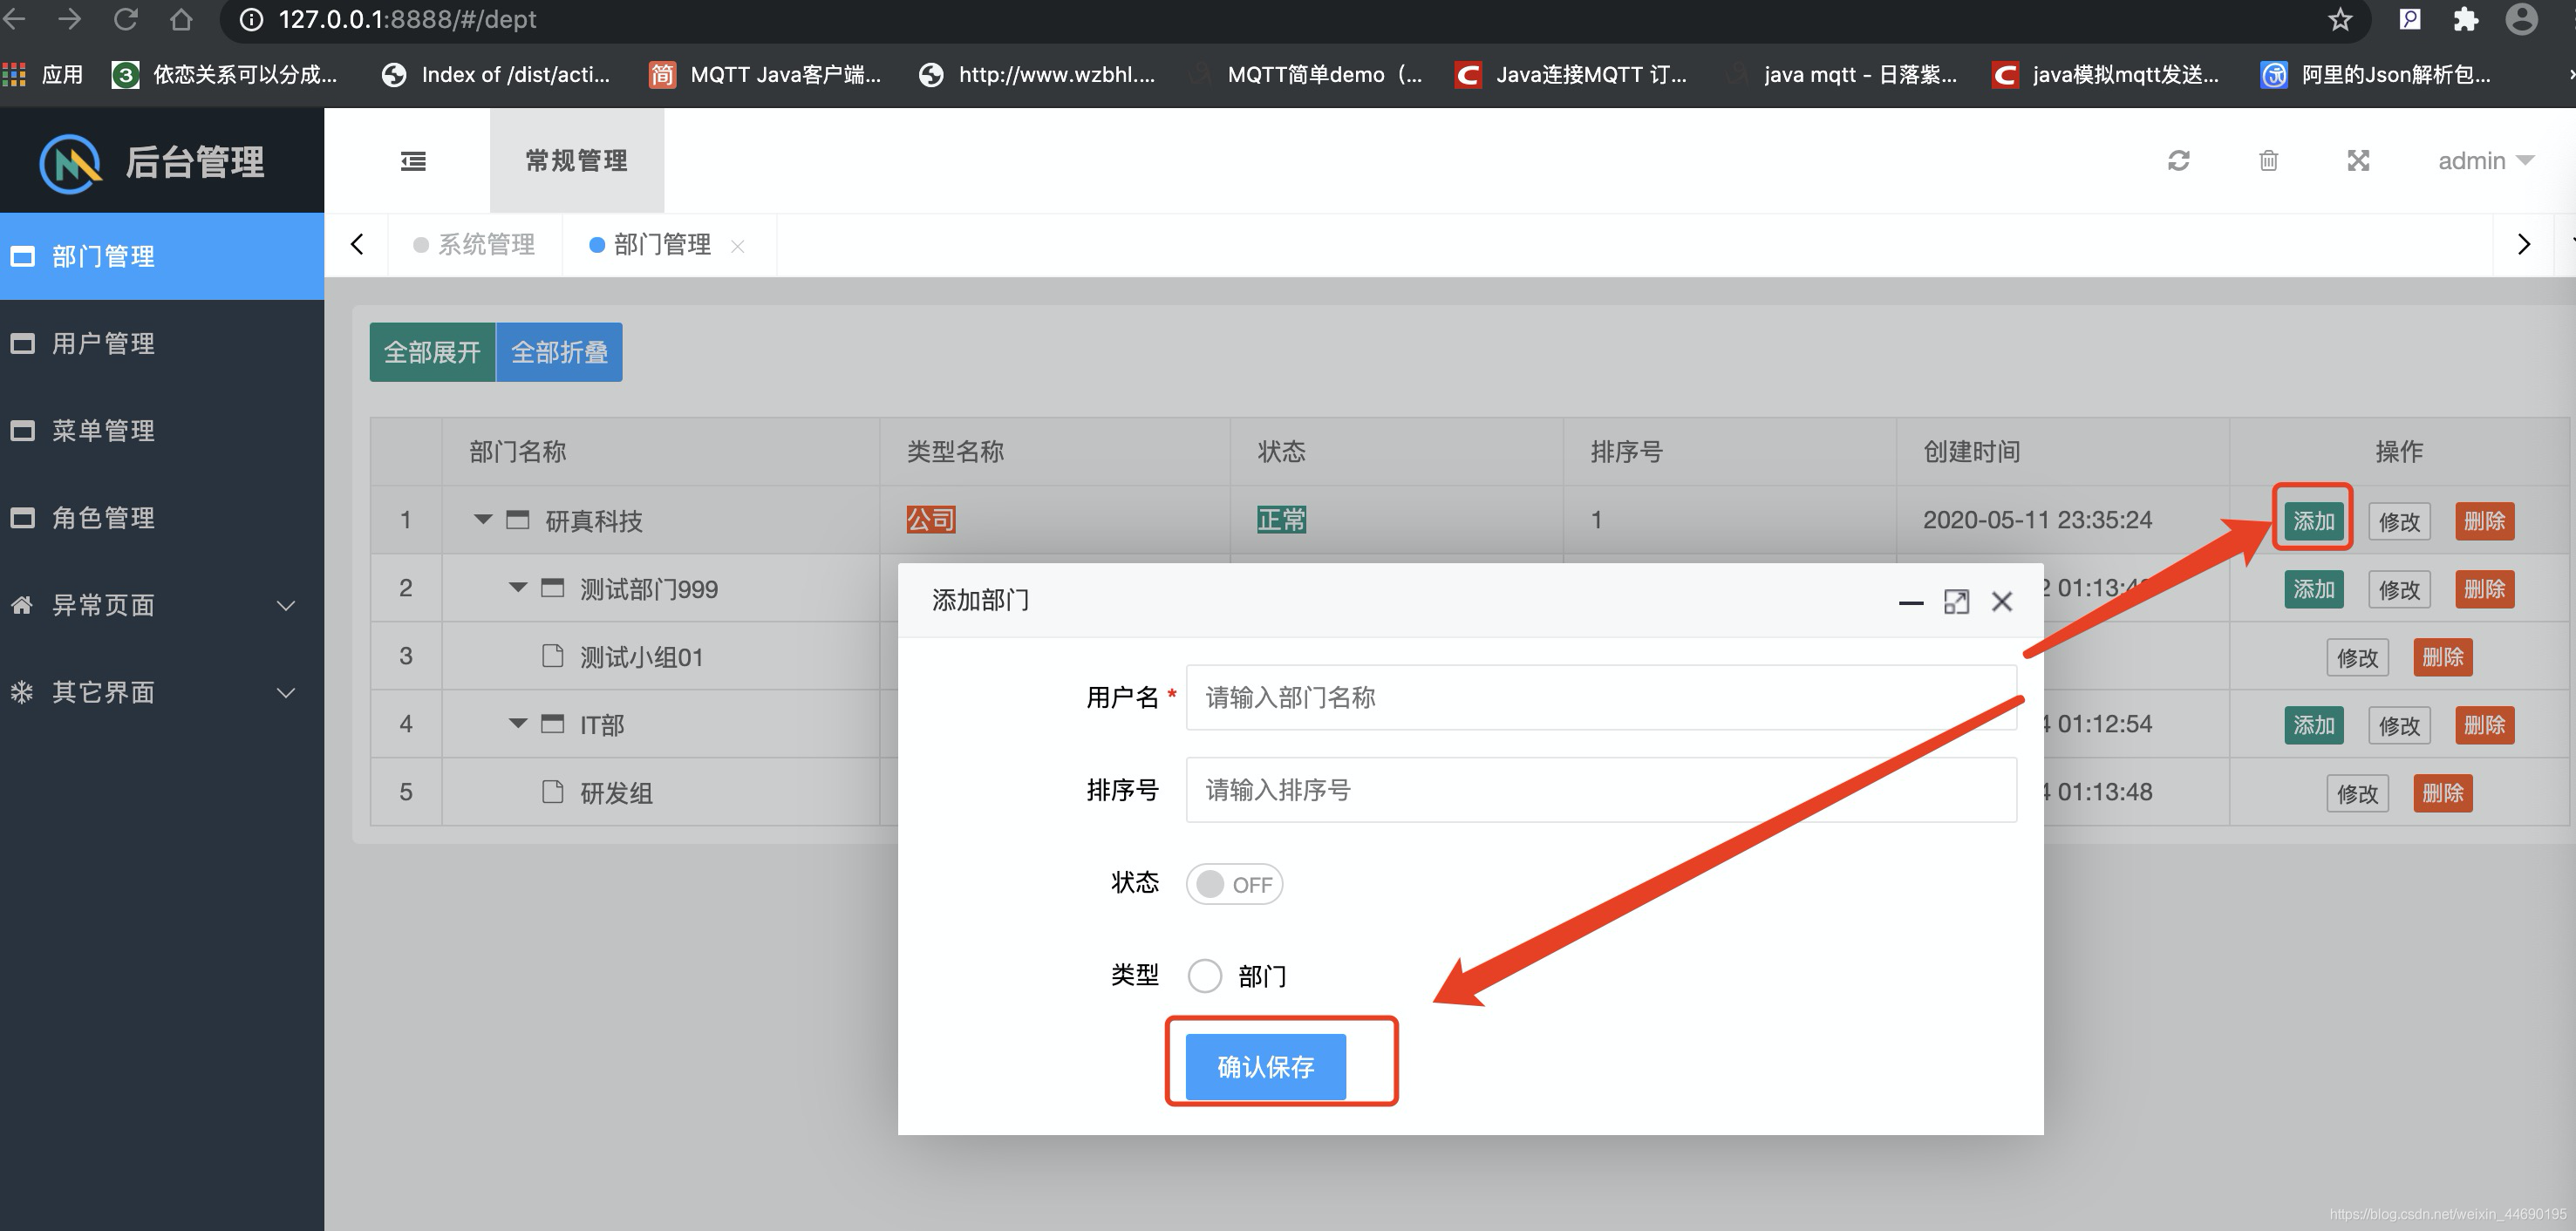The height and width of the screenshot is (1231, 2576).
Task: Open the browser profile avatar icon
Action: pyautogui.click(x=2521, y=19)
